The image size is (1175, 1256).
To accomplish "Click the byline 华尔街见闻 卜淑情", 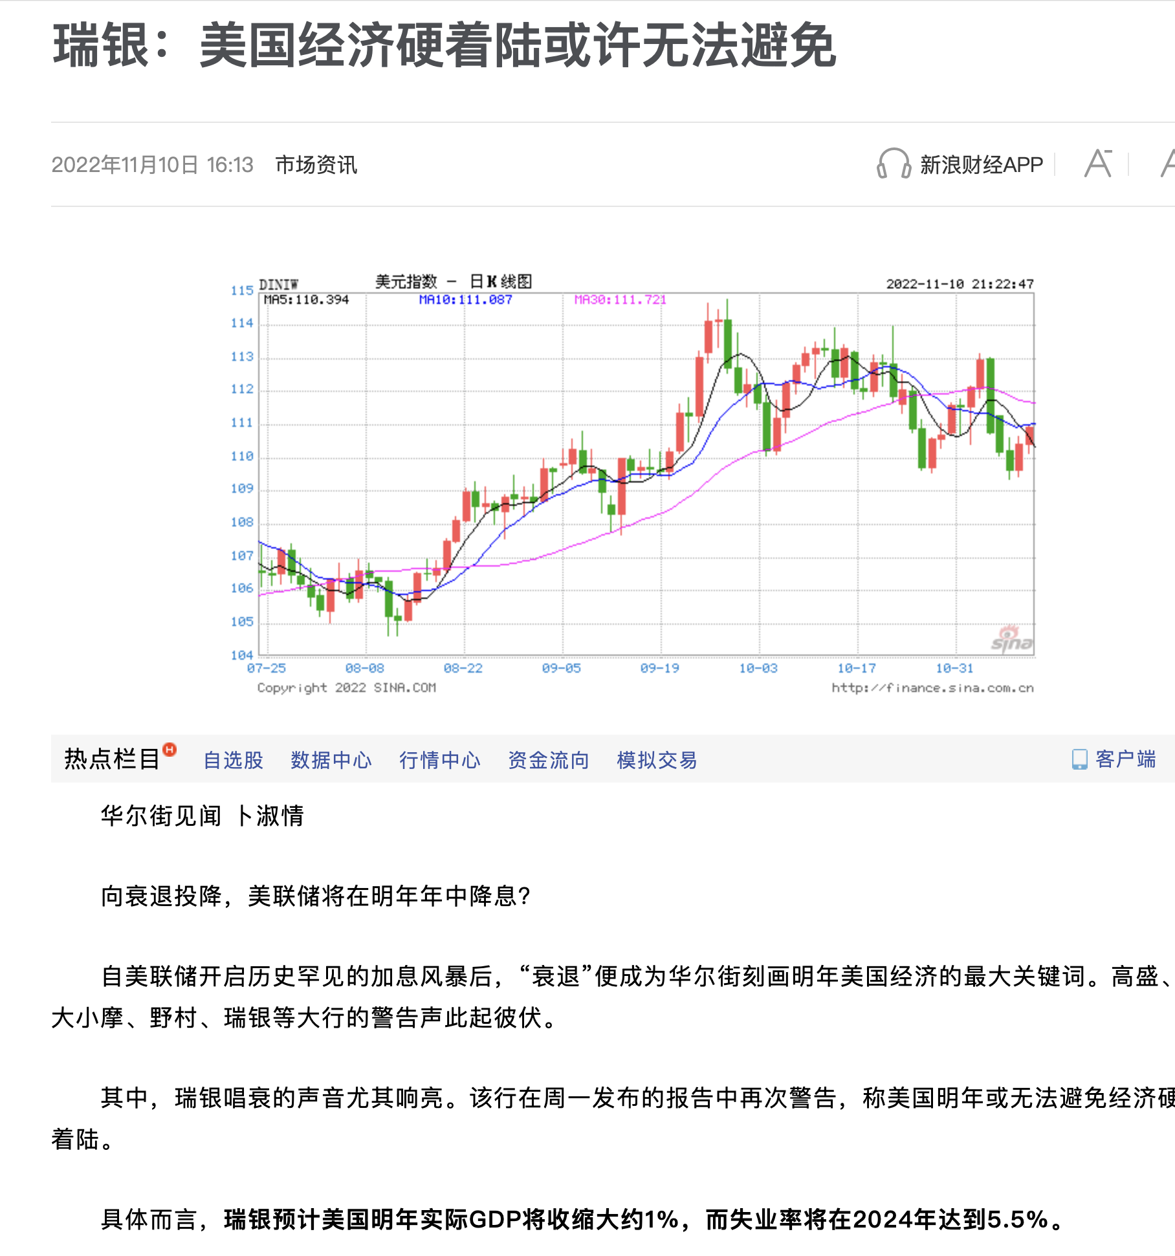I will [202, 816].
